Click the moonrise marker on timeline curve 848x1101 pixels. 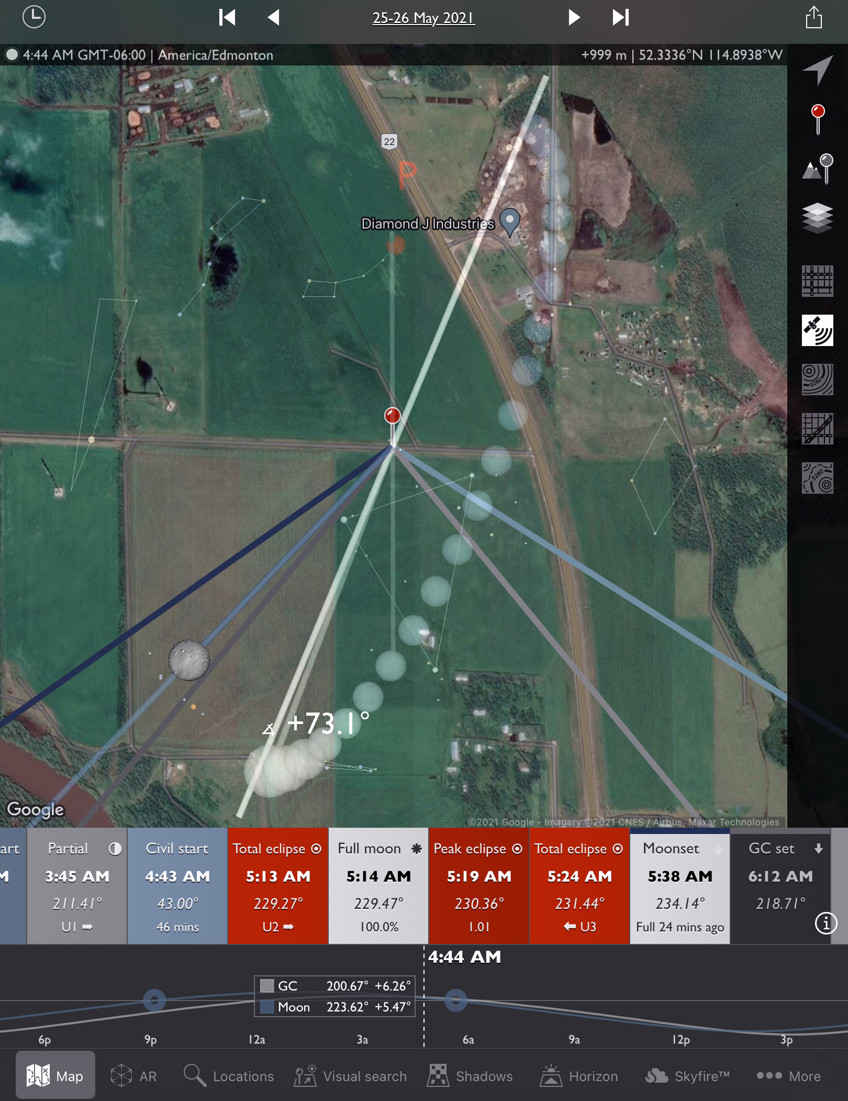pyautogui.click(x=154, y=1000)
